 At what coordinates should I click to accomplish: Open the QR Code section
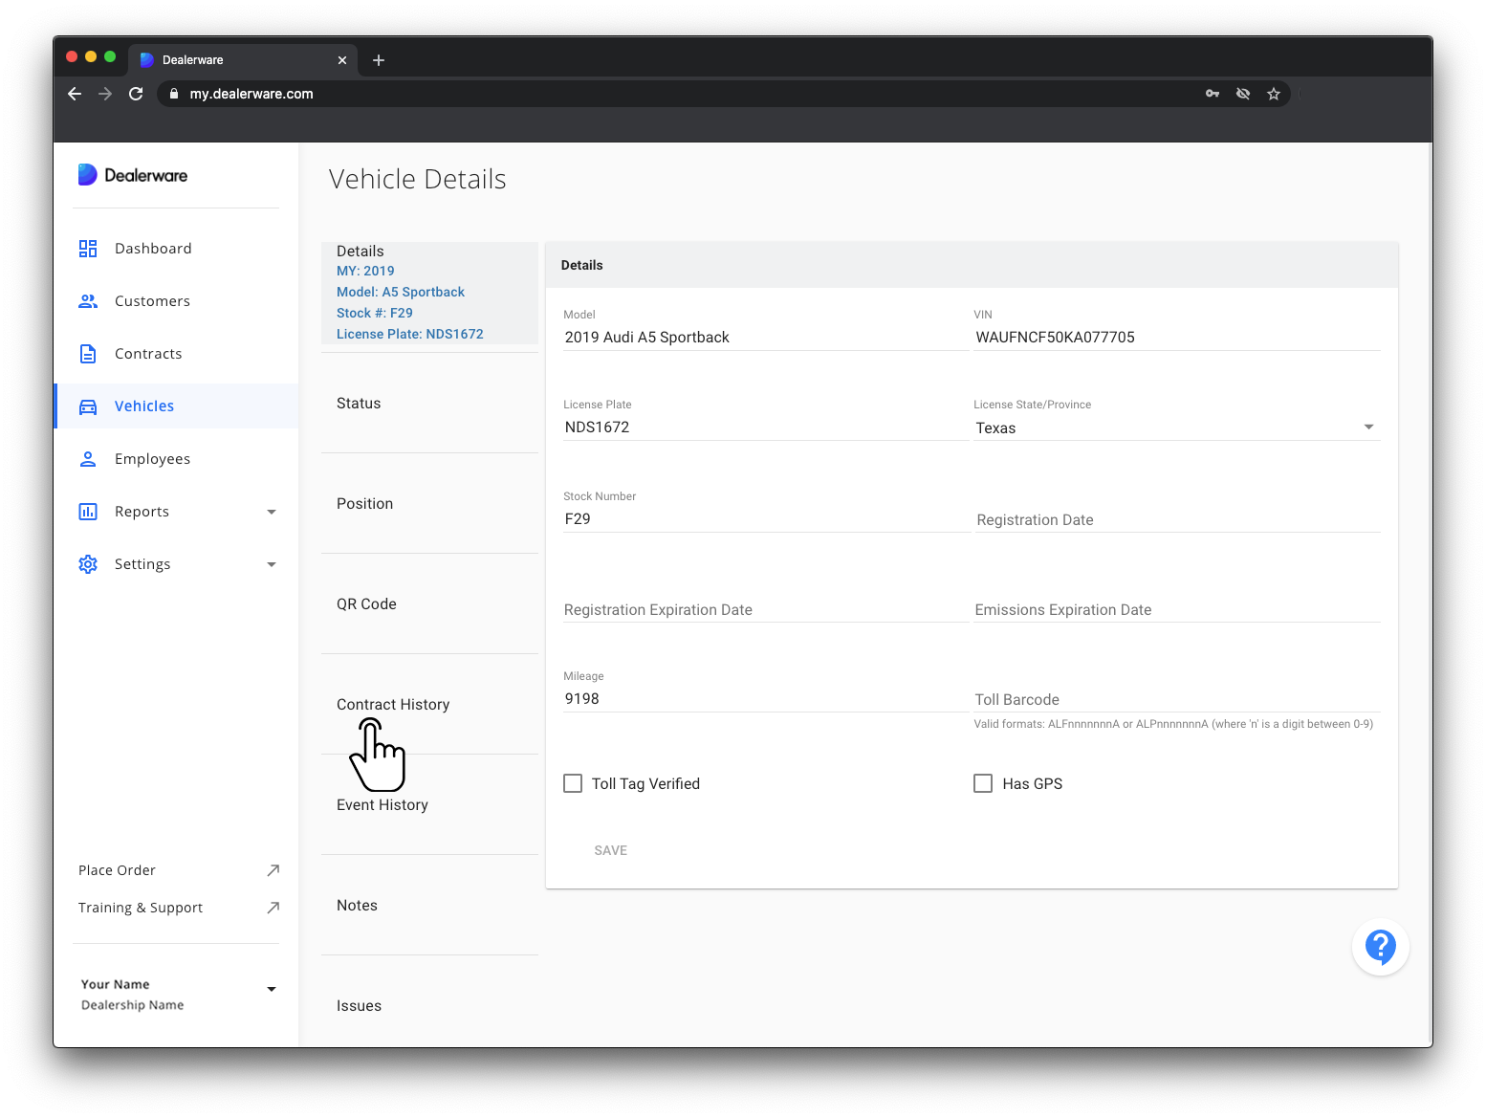click(429, 604)
